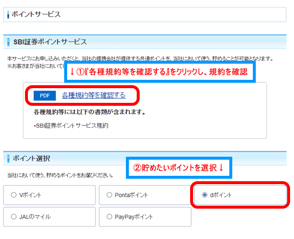This screenshot has width=294, height=239.
Task: Click text 当社において使う、貯めるポイントをお選びください。
Action: [x=60, y=175]
